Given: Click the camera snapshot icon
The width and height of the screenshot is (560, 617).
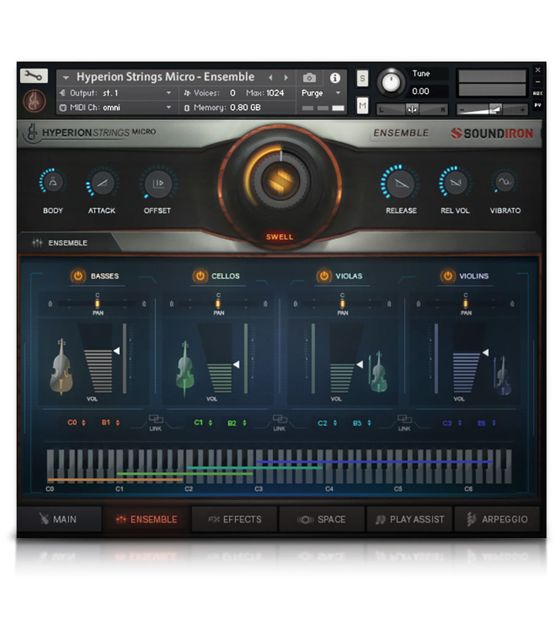Looking at the screenshot, I should pyautogui.click(x=309, y=77).
